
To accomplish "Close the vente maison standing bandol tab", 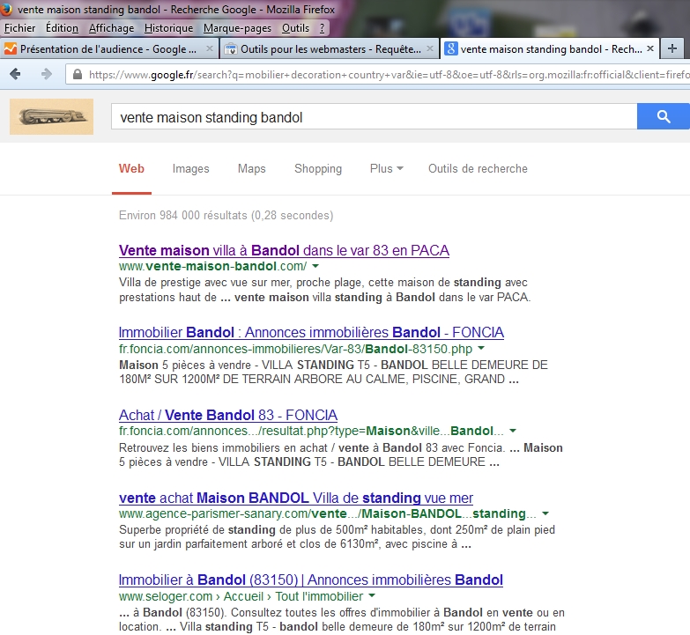I will (650, 48).
